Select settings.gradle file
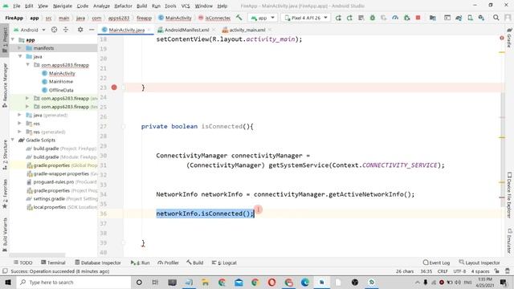 [49, 199]
